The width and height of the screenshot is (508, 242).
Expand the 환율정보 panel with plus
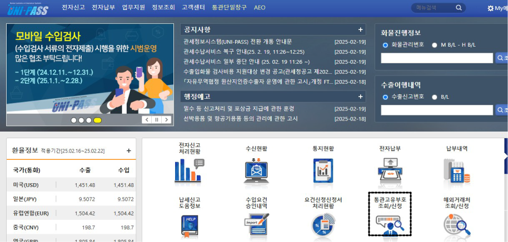click(128, 150)
